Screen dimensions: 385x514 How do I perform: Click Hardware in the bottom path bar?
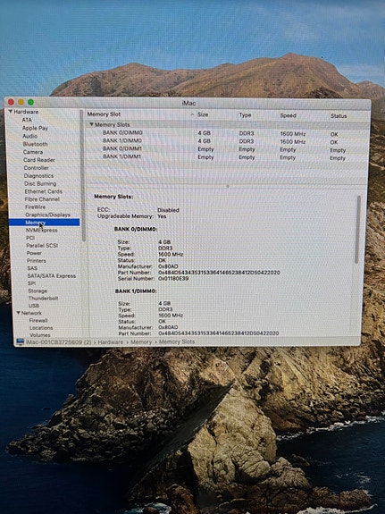[x=111, y=341]
